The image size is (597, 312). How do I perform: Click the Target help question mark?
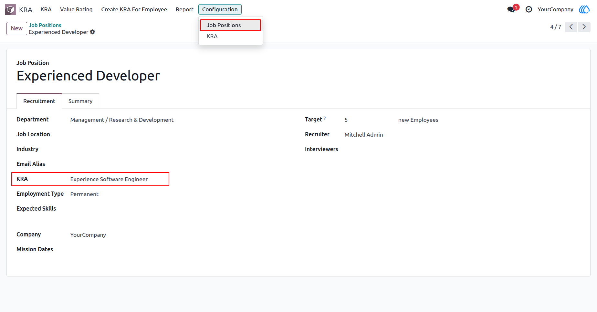click(325, 118)
